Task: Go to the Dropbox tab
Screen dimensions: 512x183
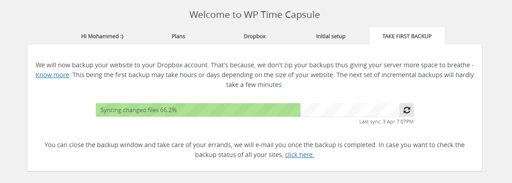Action: (x=255, y=36)
